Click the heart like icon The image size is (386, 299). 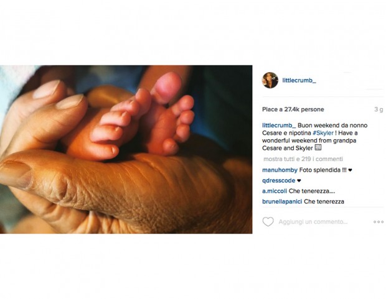268,221
